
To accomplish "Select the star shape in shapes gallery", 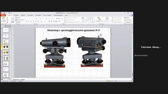I will tap(93, 22).
